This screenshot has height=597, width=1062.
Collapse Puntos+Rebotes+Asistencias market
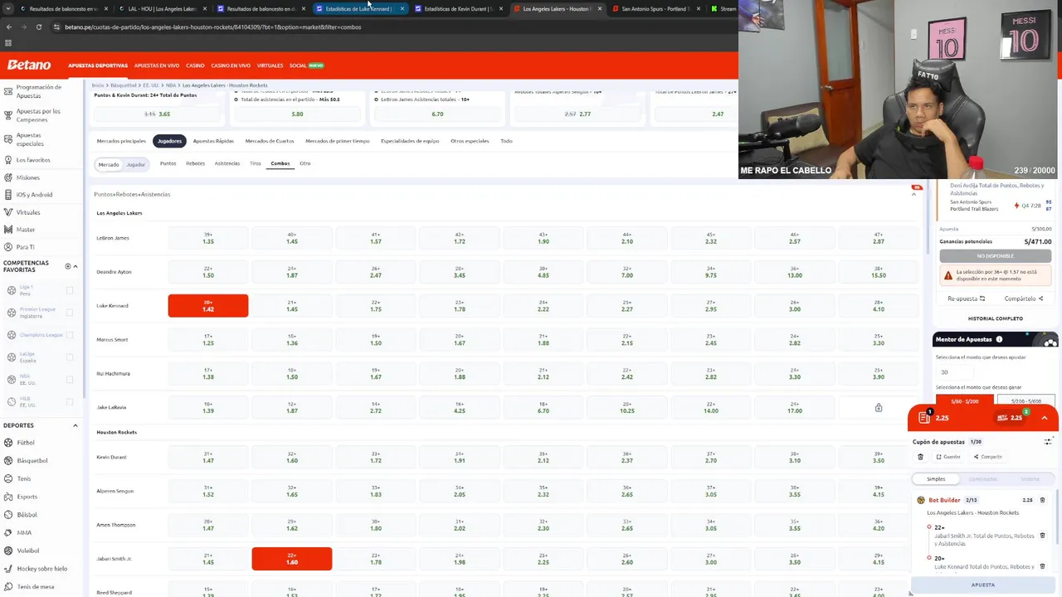[x=914, y=194]
